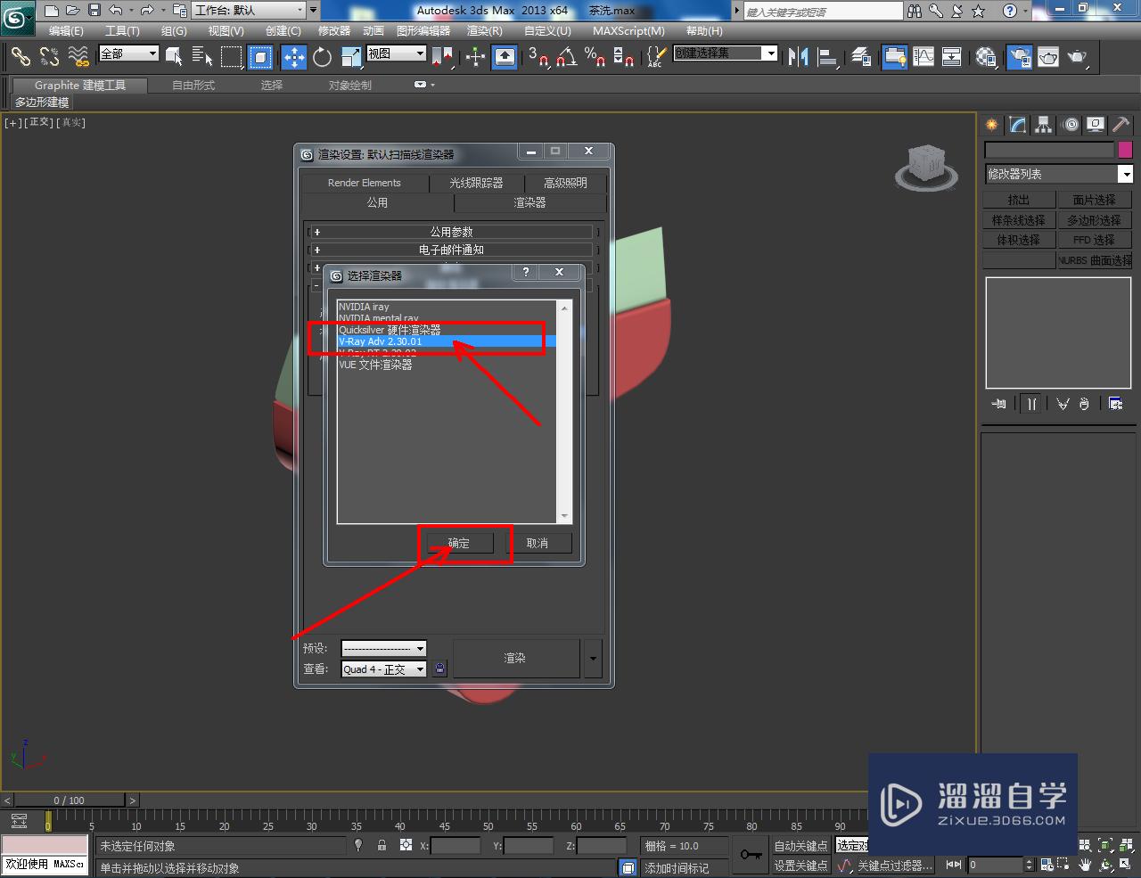Image resolution: width=1141 pixels, height=878 pixels.
Task: Click the 关键点过滤器 button
Action: [894, 866]
